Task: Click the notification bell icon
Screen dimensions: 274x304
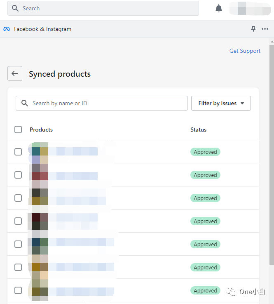Action: pos(219,8)
